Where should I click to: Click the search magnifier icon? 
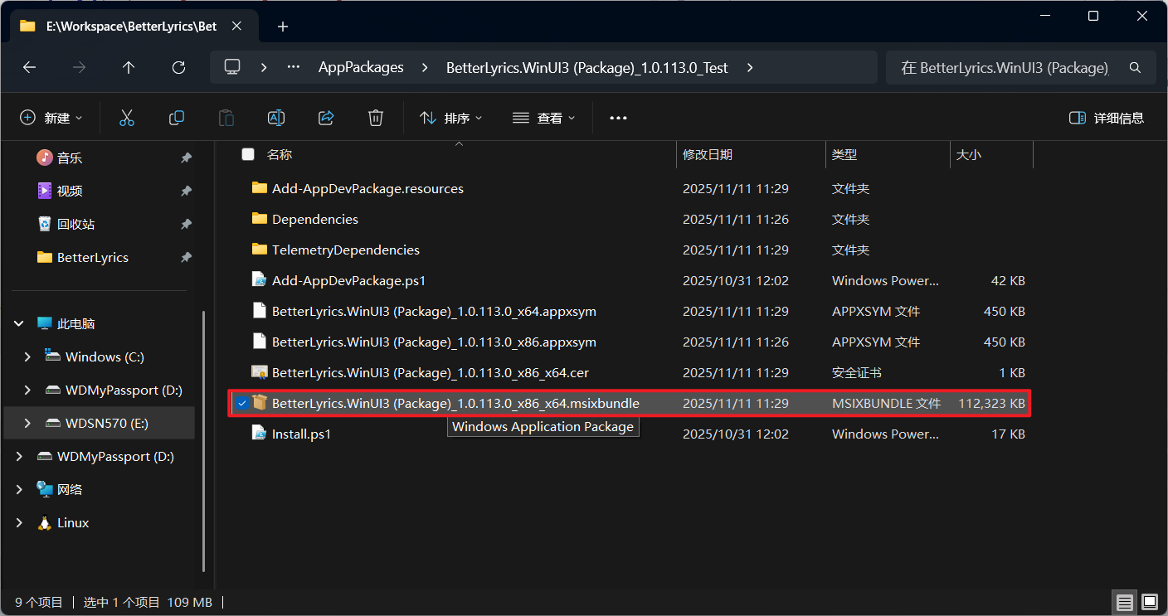tap(1136, 67)
